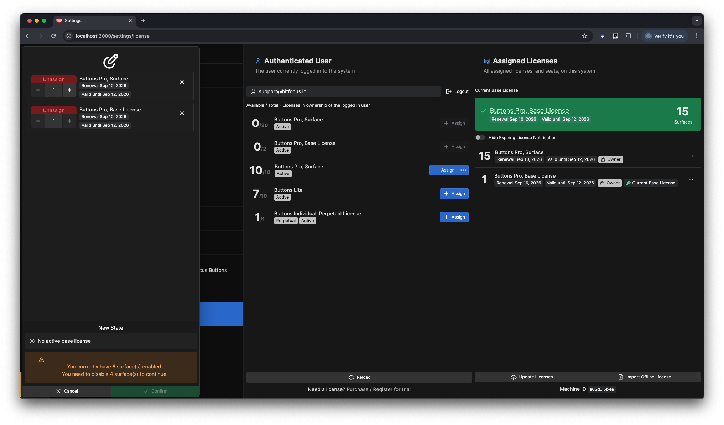Assign a Buttons Lite license
The height and width of the screenshot is (425, 724).
click(x=454, y=194)
